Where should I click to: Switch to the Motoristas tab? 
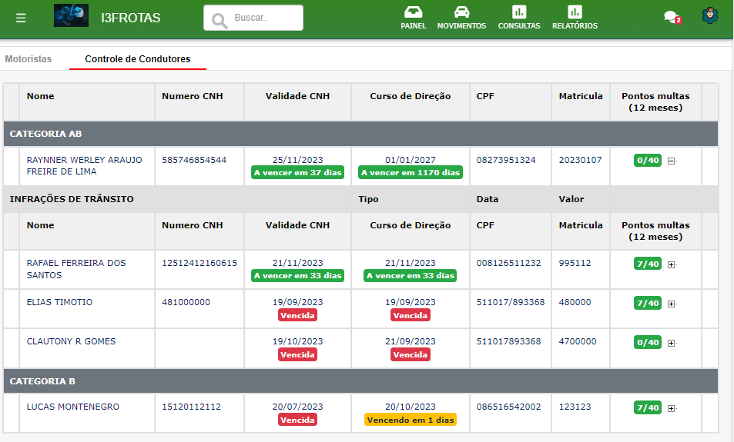[x=28, y=59]
